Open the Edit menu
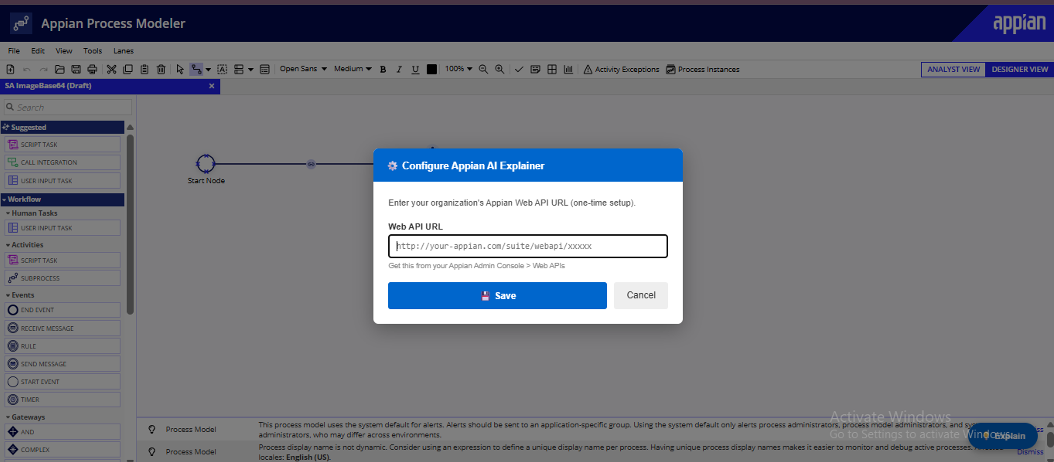 [x=38, y=51]
